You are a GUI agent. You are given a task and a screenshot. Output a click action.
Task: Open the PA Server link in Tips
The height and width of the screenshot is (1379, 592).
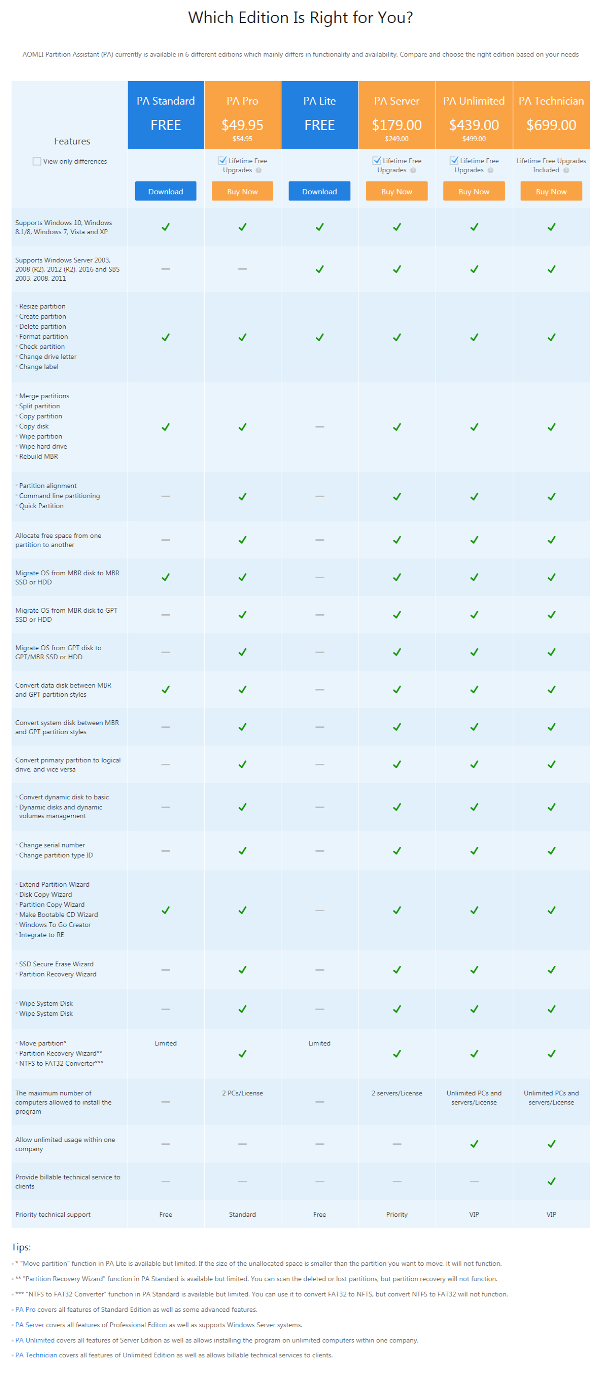[x=29, y=1325]
